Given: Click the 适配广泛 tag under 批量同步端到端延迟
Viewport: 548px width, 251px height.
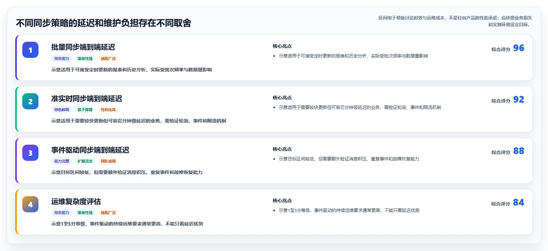Looking at the screenshot, I should click(x=108, y=59).
